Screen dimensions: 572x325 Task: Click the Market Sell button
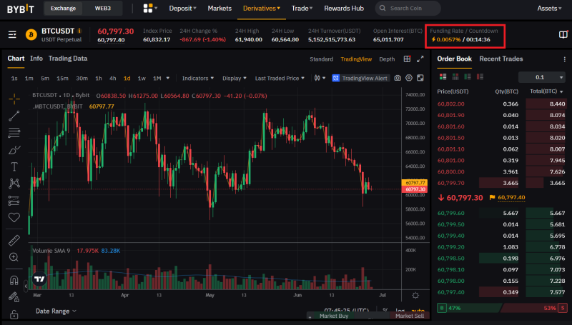pyautogui.click(x=409, y=316)
